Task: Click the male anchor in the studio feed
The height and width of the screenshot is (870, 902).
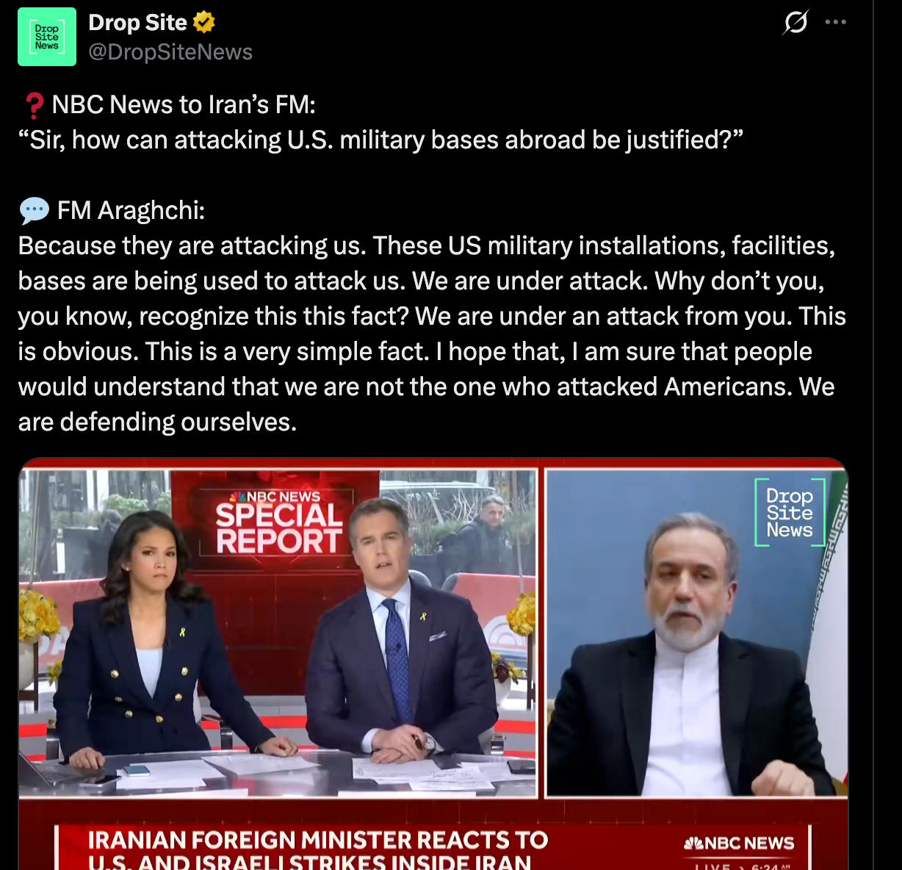Action: pos(400,632)
